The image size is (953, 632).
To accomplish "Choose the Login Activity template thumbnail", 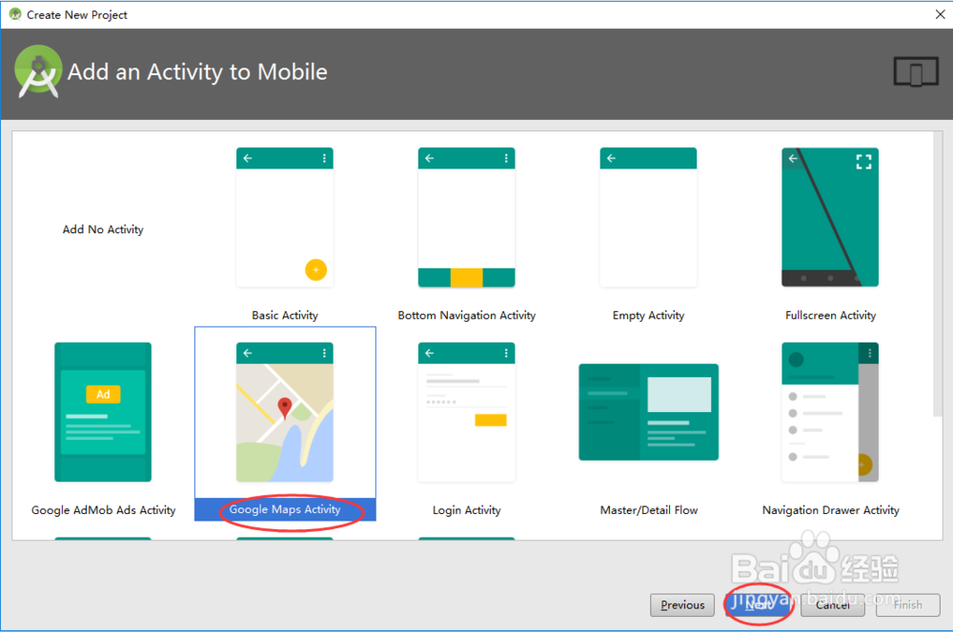I will click(466, 412).
